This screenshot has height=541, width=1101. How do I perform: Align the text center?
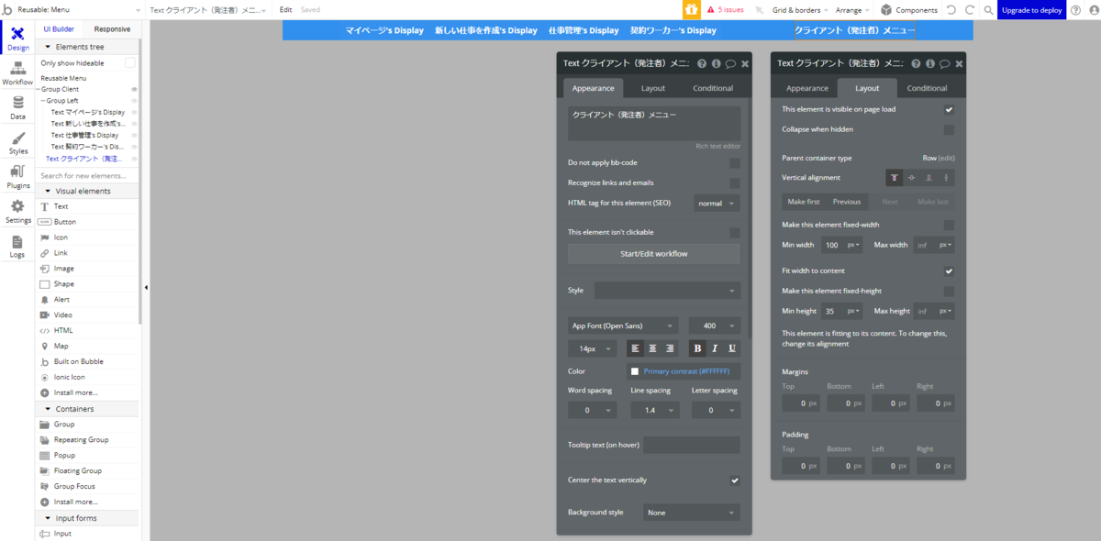click(652, 348)
